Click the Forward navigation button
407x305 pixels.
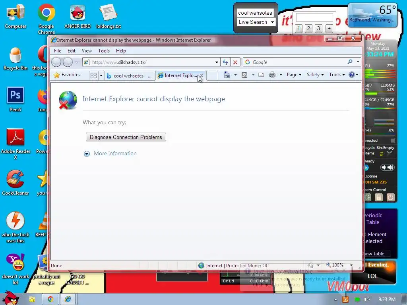[x=68, y=62]
